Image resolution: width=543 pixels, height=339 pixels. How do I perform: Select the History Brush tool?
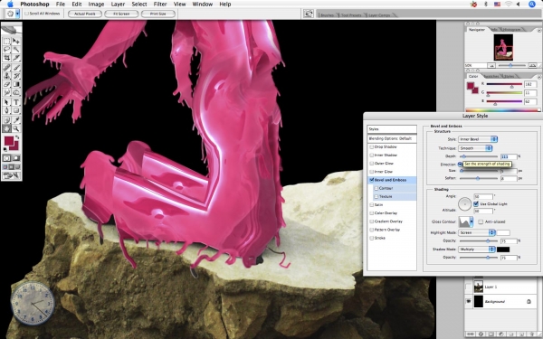coord(16,76)
